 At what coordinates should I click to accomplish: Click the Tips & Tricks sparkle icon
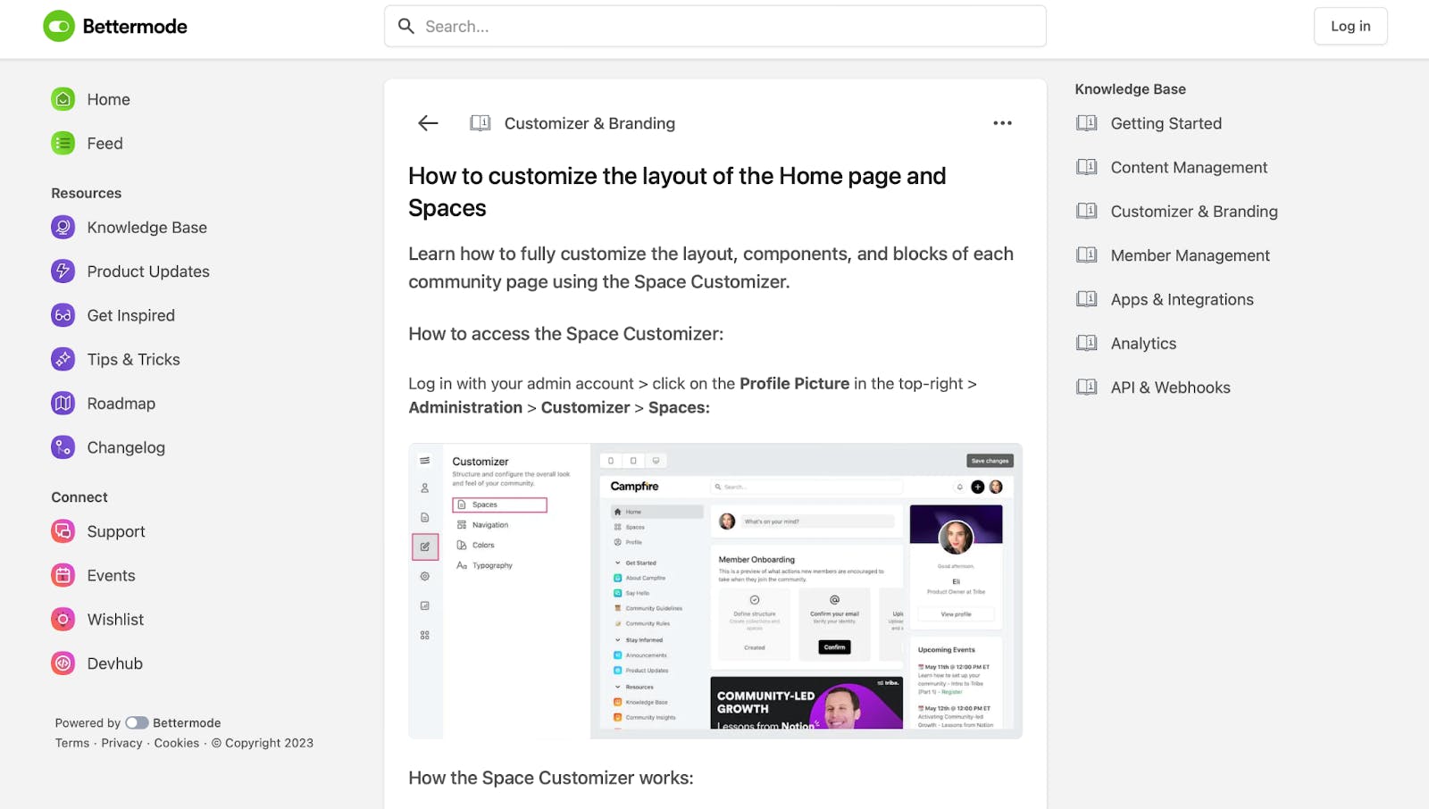pyautogui.click(x=63, y=359)
